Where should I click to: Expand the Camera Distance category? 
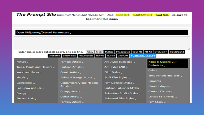[161, 92]
